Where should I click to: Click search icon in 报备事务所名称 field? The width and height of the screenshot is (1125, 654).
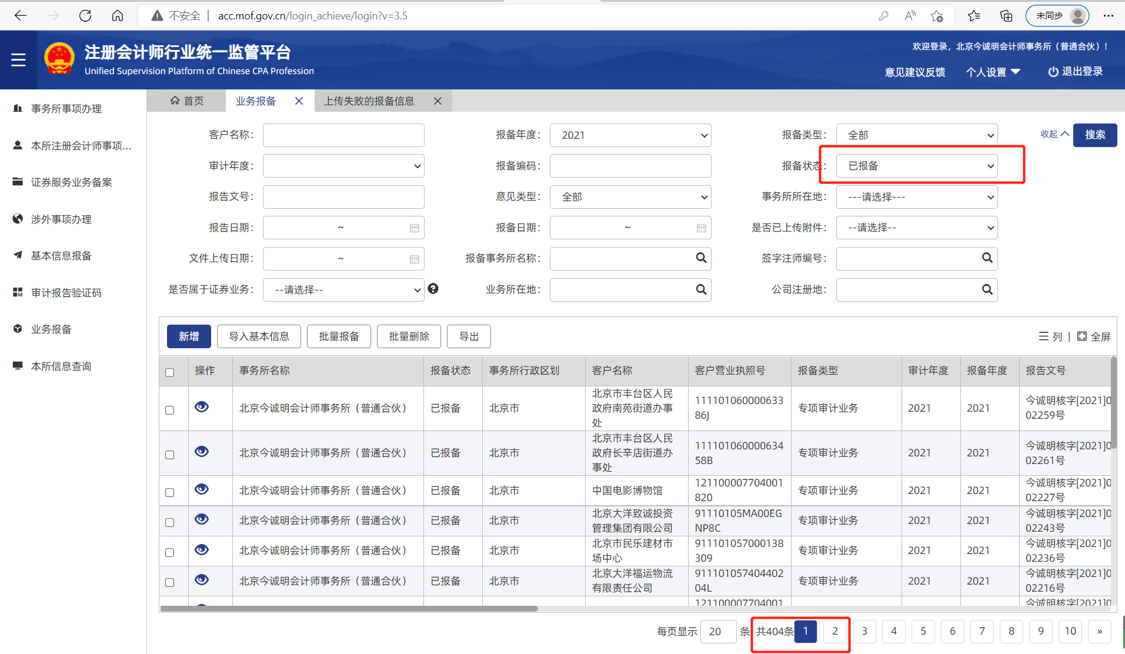[x=701, y=258]
